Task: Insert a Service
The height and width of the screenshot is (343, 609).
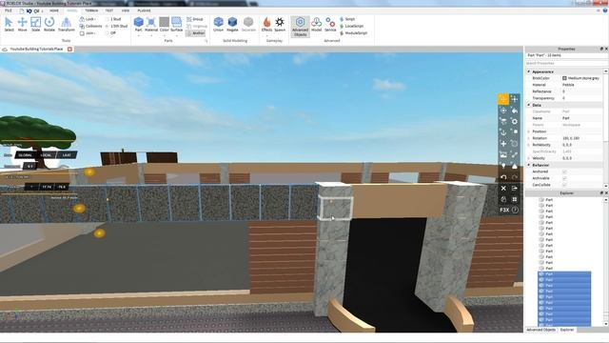Action: 330,25
